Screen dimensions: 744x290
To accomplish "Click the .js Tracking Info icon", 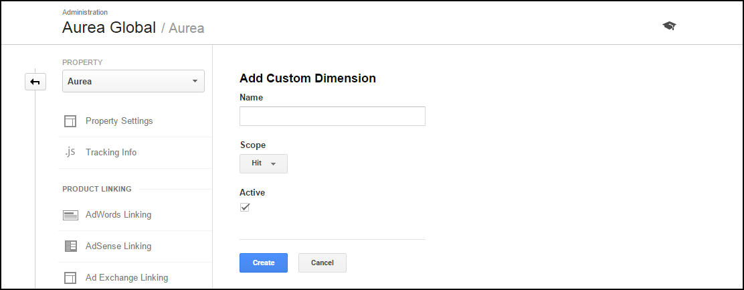I will 70,152.
